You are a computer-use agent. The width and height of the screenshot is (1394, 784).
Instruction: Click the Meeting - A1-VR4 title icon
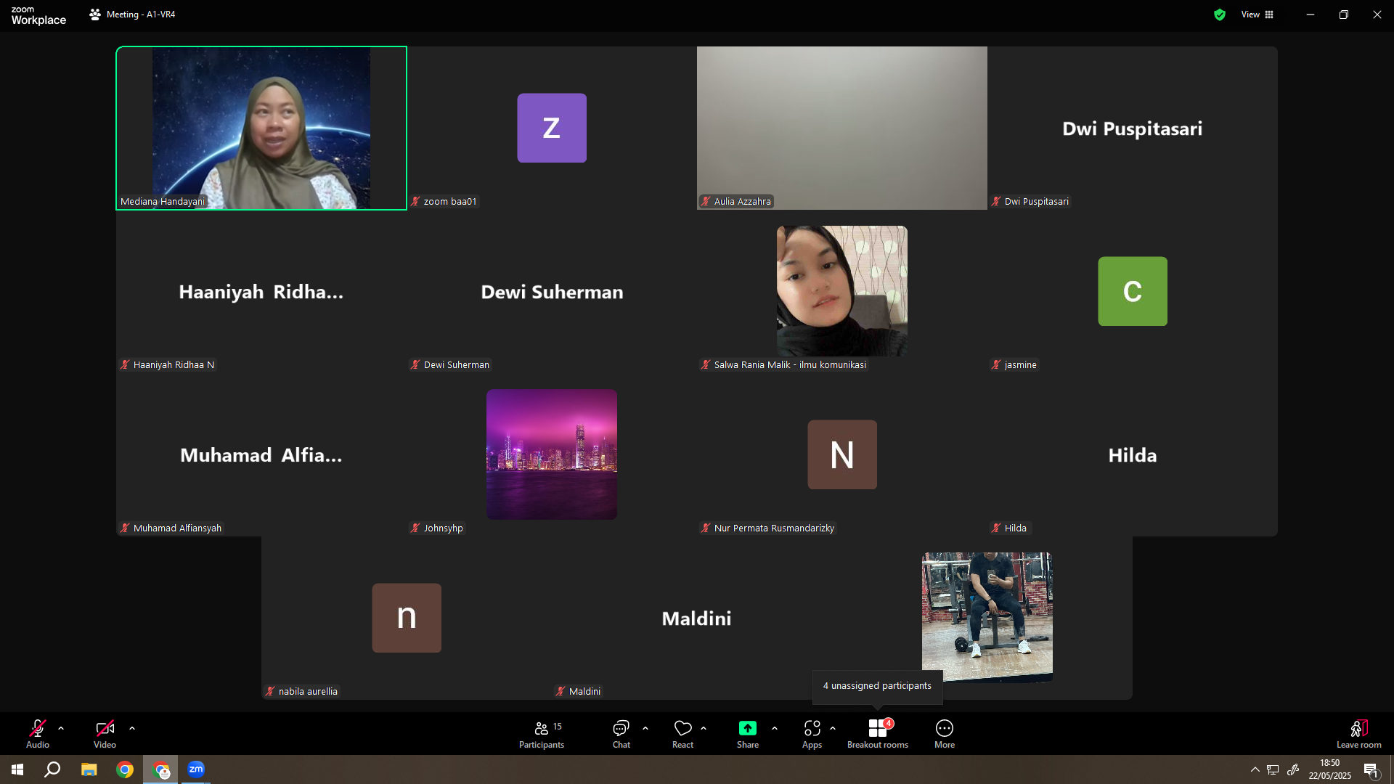(95, 15)
